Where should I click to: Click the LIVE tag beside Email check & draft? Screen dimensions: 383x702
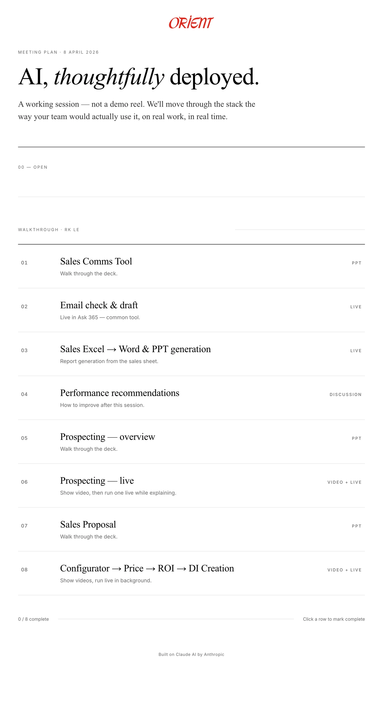pyautogui.click(x=356, y=307)
